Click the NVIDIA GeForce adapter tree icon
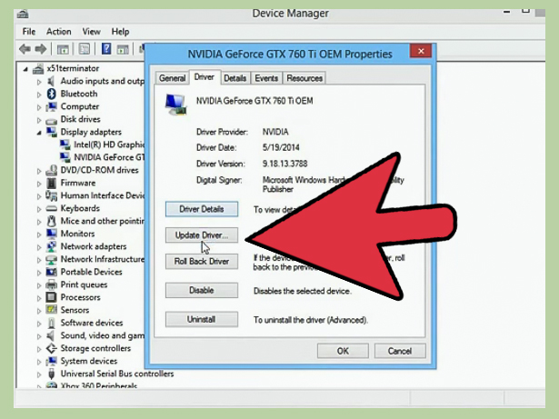 [65, 157]
